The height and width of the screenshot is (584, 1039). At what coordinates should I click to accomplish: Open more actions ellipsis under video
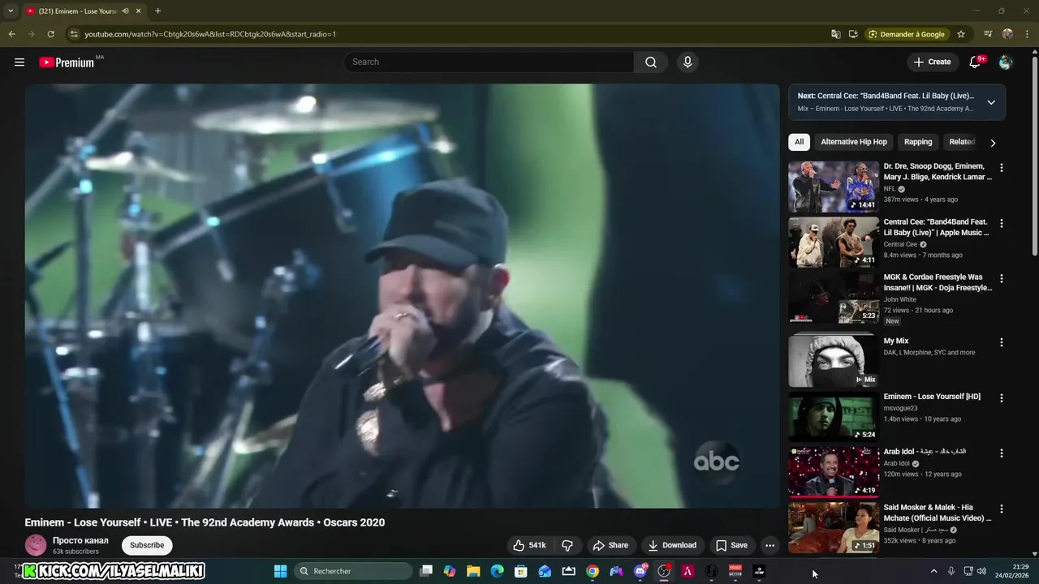point(770,545)
